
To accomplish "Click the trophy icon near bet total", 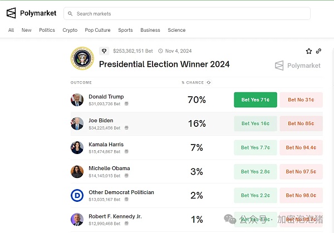I will [104, 51].
